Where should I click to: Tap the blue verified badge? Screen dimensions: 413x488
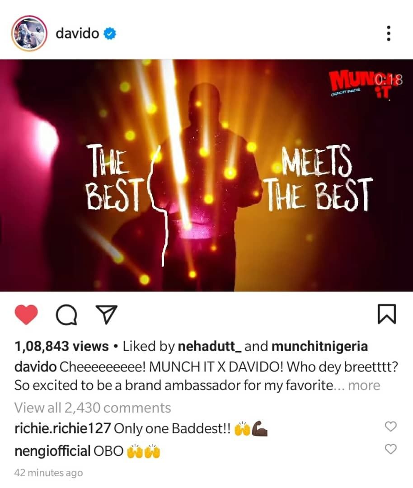pyautogui.click(x=109, y=33)
